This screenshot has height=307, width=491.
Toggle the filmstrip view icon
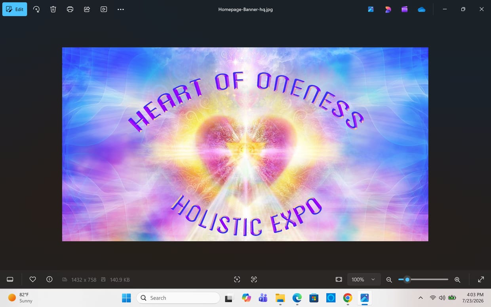[10, 280]
